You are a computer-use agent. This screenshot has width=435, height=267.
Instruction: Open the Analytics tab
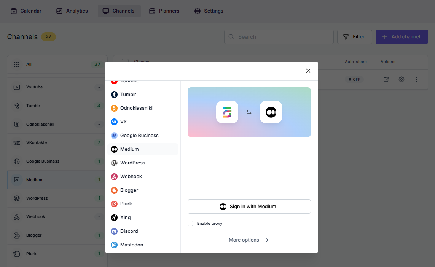(72, 11)
